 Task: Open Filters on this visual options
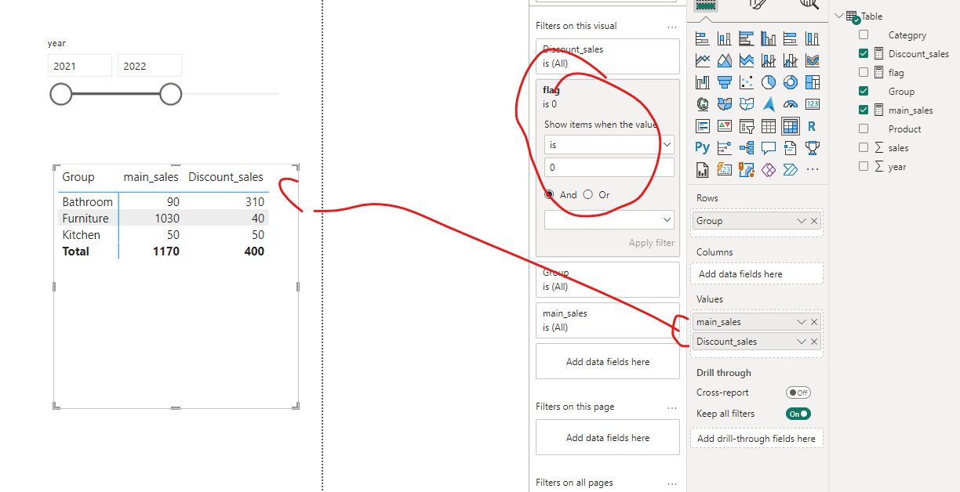click(672, 26)
